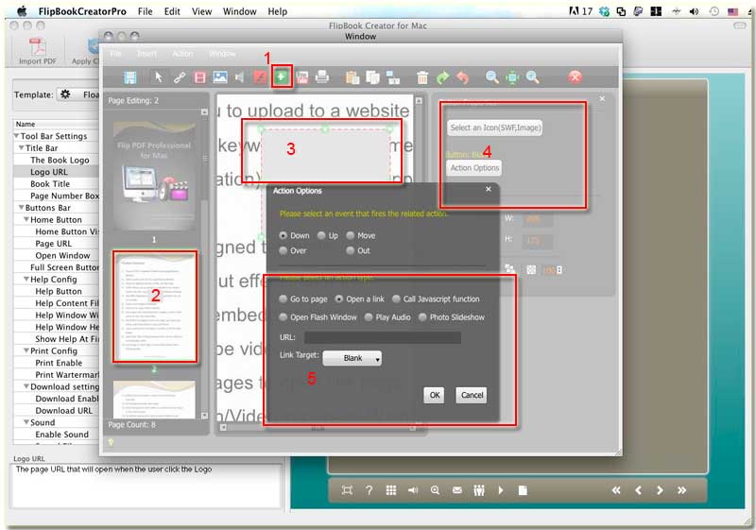The image size is (756, 530).
Task: Choose the add sound speaker tool
Action: tap(239, 77)
